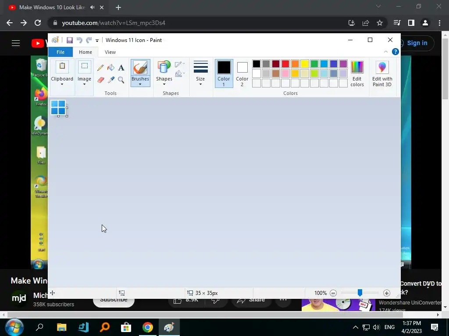Pick the green color swatch
449x336 pixels.
click(314, 64)
